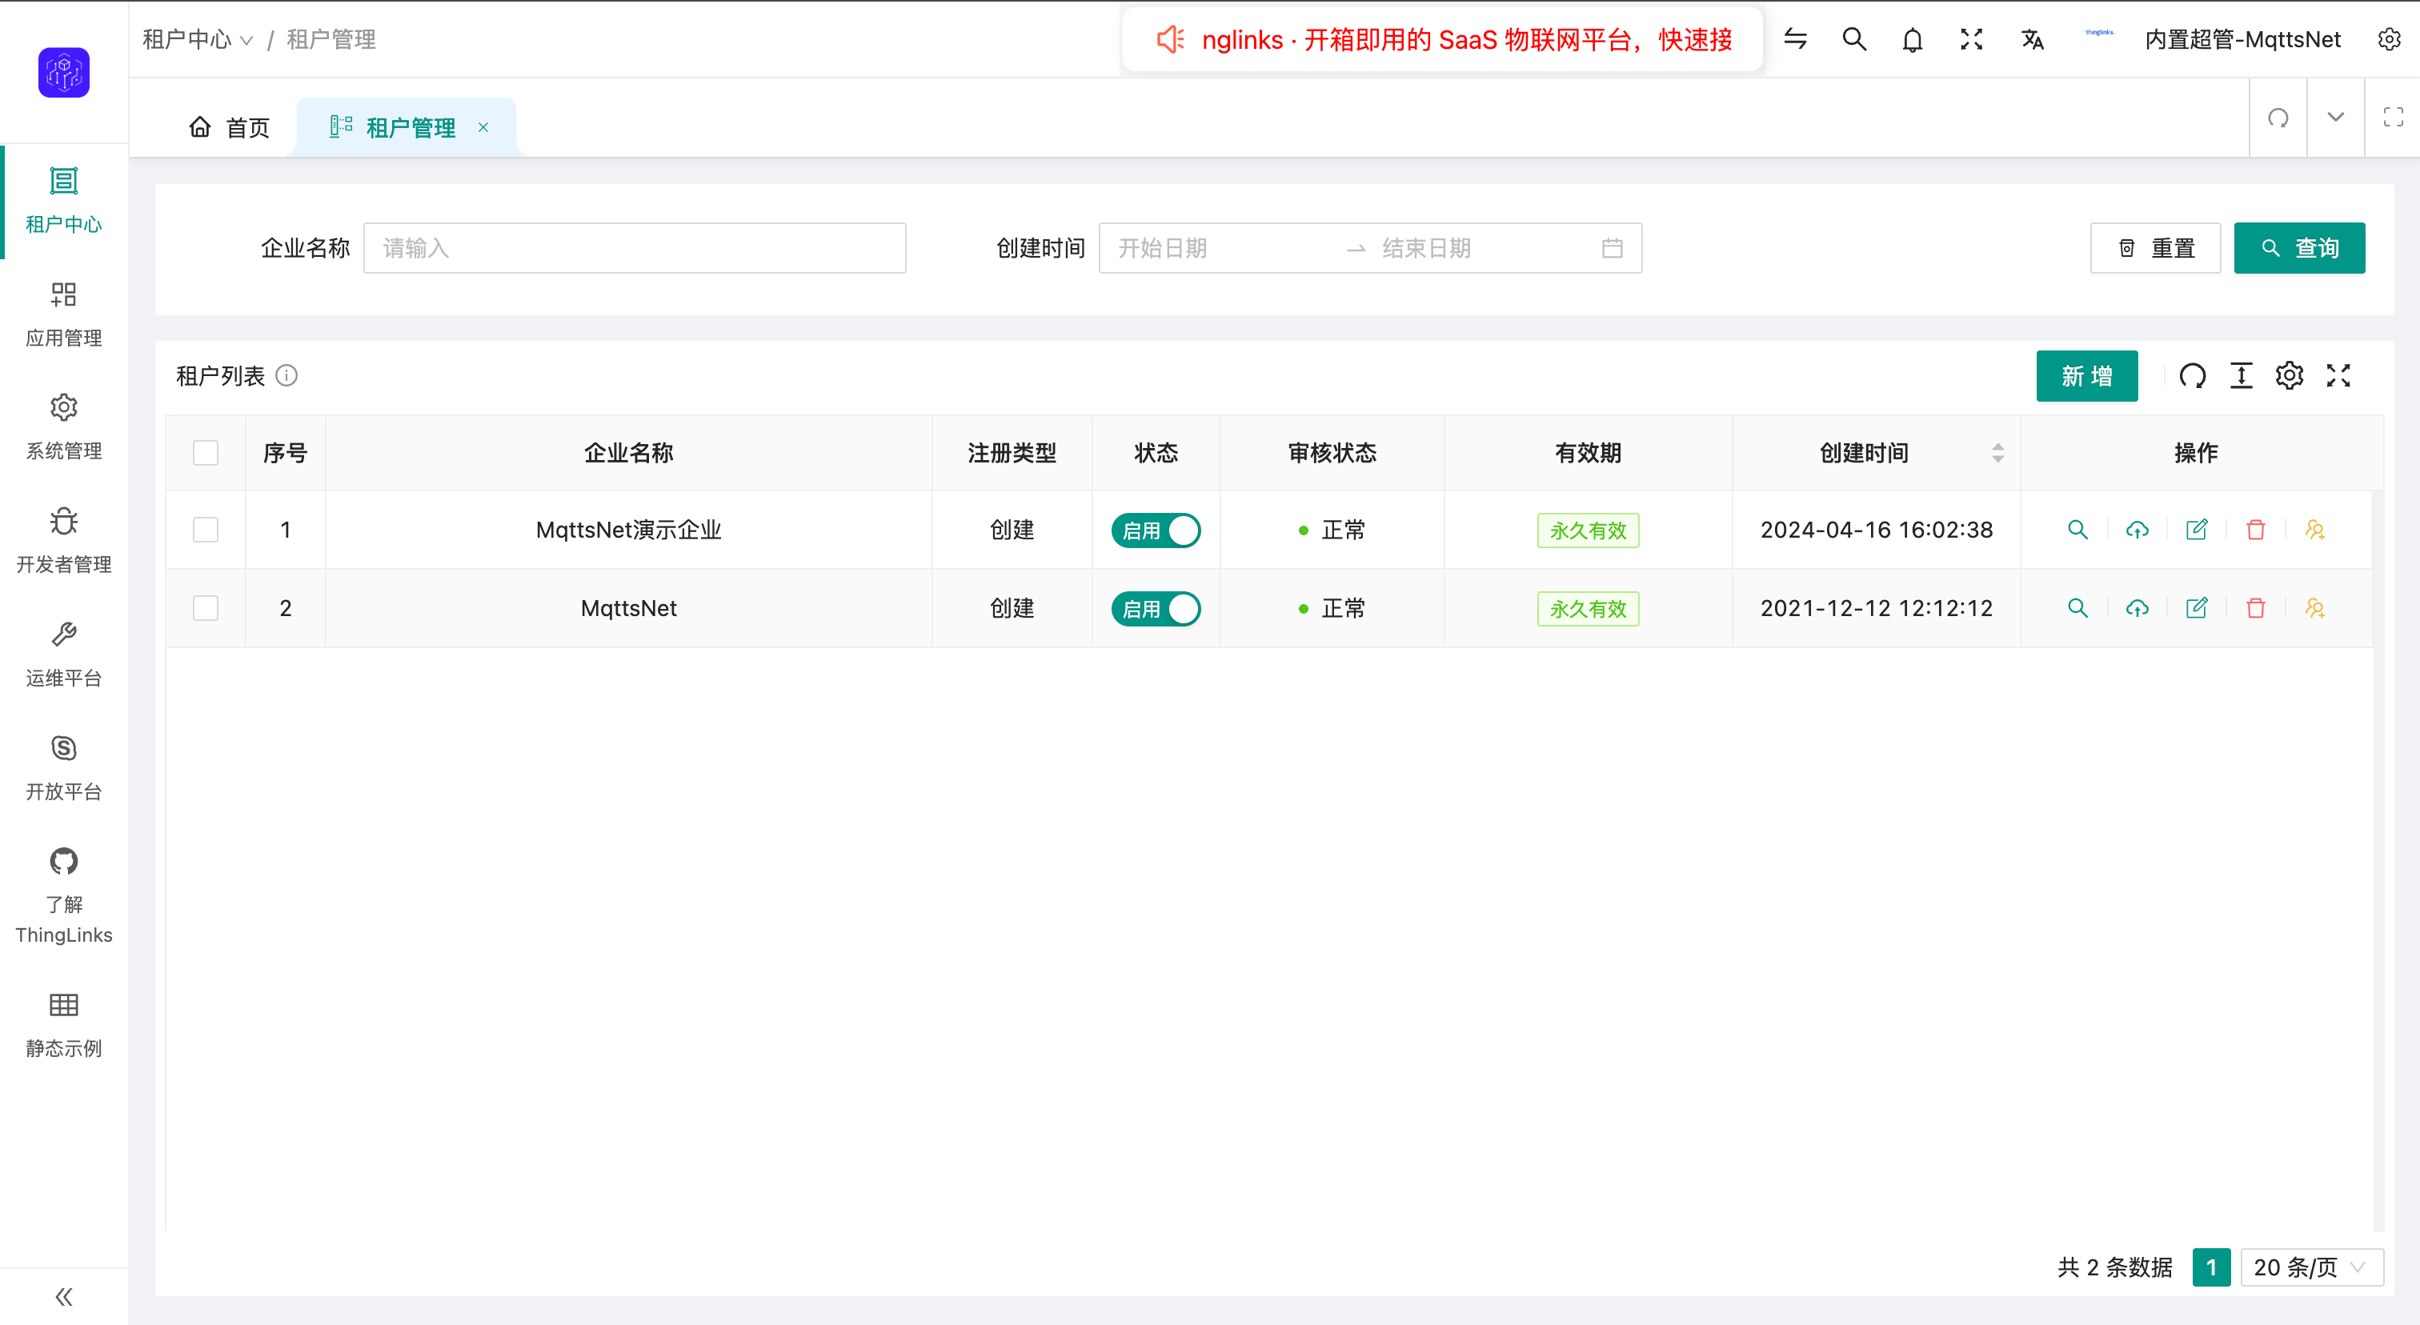Click cloud upload icon for row 2 MqttsNet
Screen dimensions: 2420x1325
2138,607
